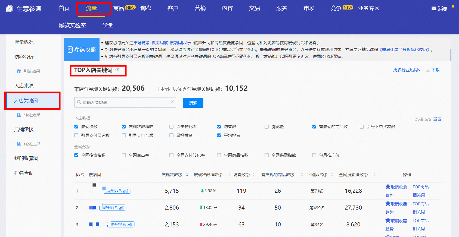This screenshot has height=237, width=459.
Task: Click 提升排名 chart badge in row 3
Action: point(121,225)
